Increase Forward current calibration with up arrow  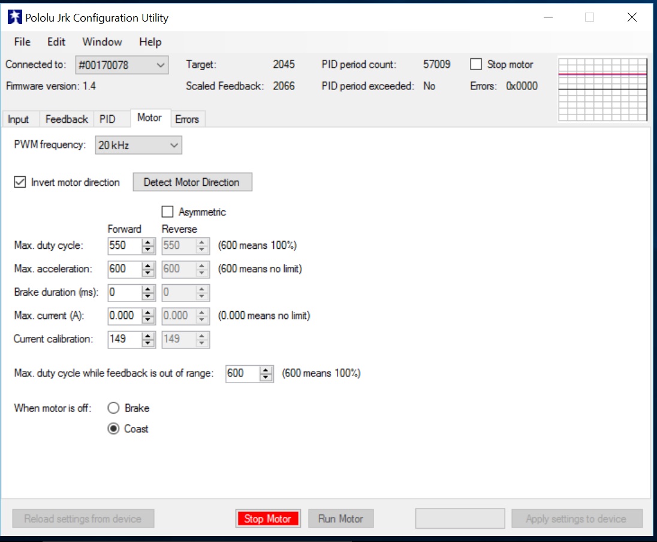[148, 336]
